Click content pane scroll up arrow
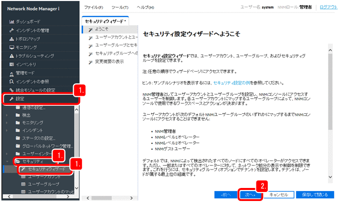Screen dimensions: 342x203 (330, 50)
